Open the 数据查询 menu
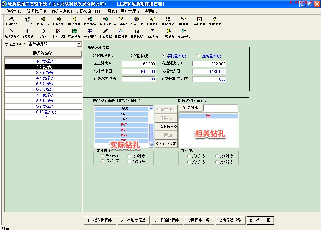Viewport: 322px width, 230px height. pos(61,11)
